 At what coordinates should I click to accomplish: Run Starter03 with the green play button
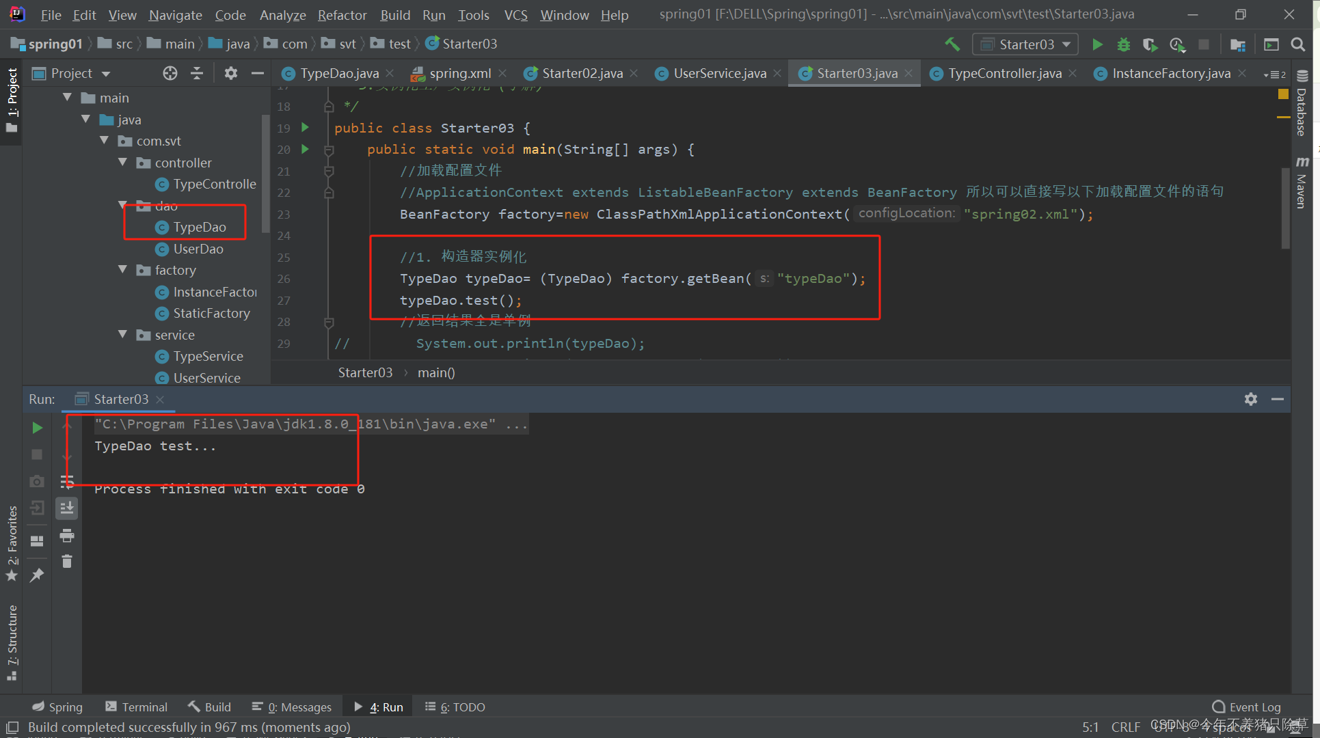click(1097, 44)
